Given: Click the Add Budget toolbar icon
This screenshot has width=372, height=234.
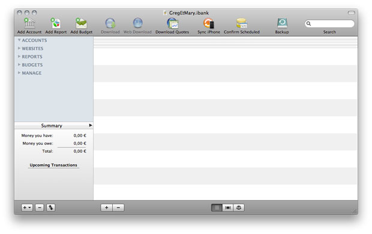Looking at the screenshot, I should [81, 23].
